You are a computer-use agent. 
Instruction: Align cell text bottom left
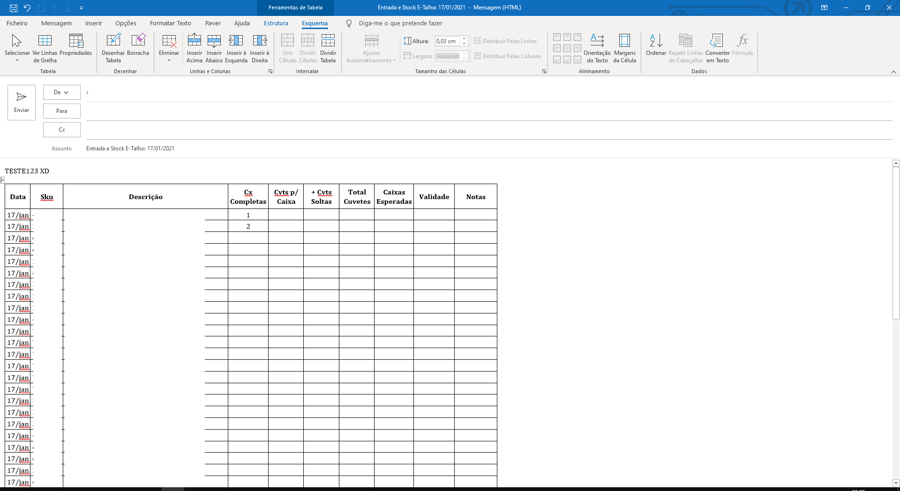point(557,60)
